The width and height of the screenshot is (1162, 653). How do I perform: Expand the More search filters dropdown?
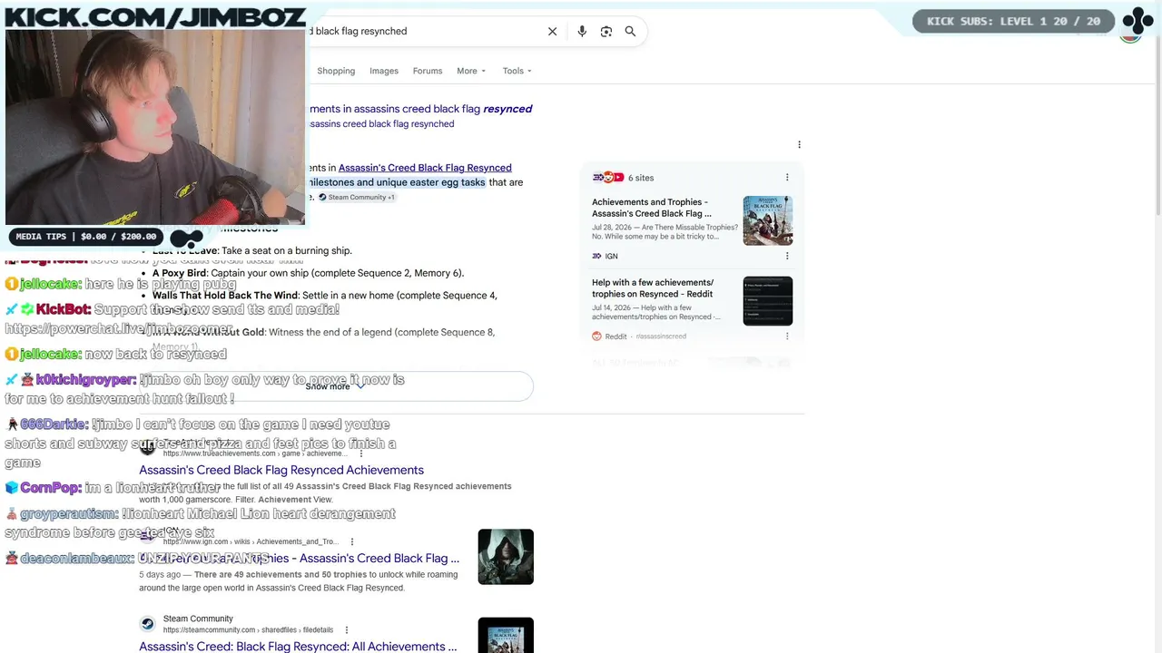click(471, 71)
